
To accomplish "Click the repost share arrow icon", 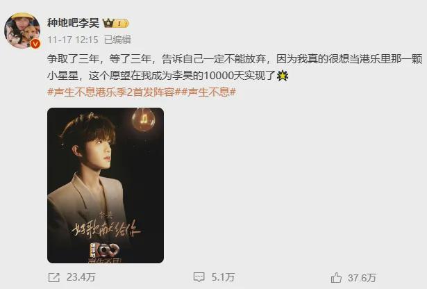I will pyautogui.click(x=54, y=278).
